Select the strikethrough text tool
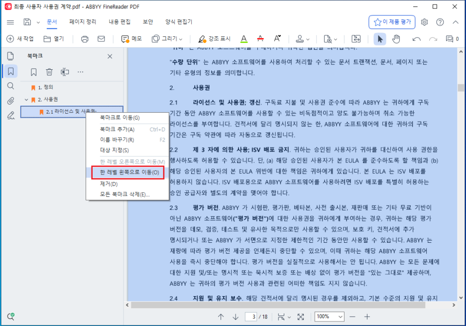This screenshot has width=466, height=326. click(x=260, y=39)
